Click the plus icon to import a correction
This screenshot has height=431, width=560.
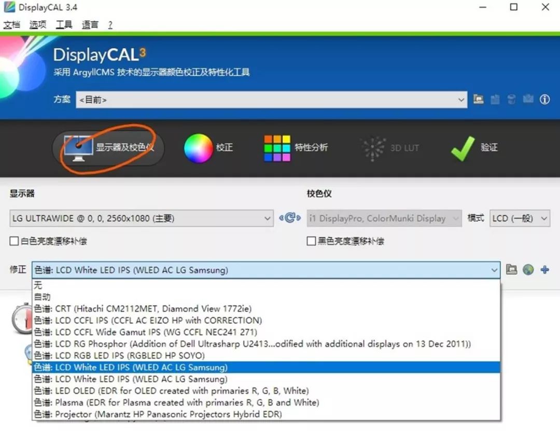tap(545, 270)
